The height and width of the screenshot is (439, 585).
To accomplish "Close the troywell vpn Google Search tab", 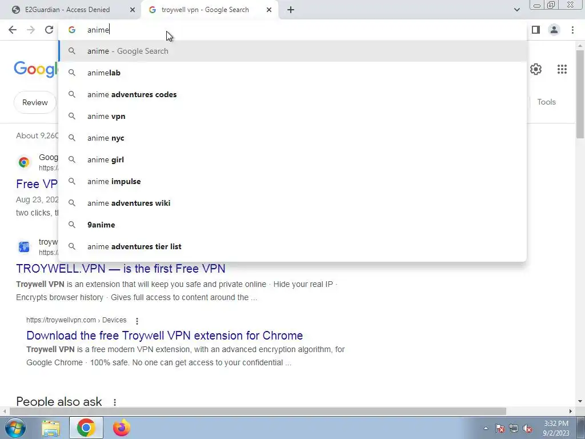I will [269, 10].
